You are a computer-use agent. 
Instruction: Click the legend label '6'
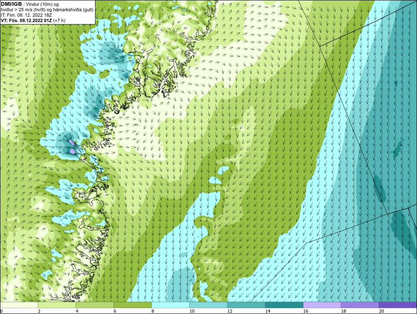click(115, 311)
